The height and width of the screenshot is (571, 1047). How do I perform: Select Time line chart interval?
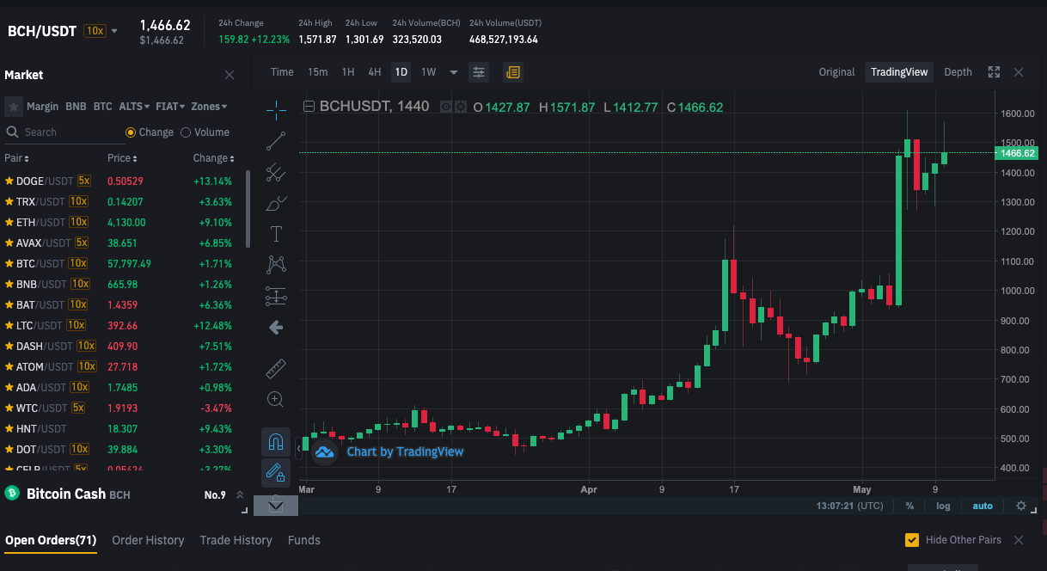[x=282, y=72]
